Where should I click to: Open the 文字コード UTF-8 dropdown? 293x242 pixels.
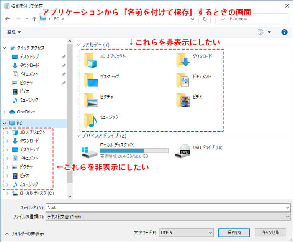(187, 233)
